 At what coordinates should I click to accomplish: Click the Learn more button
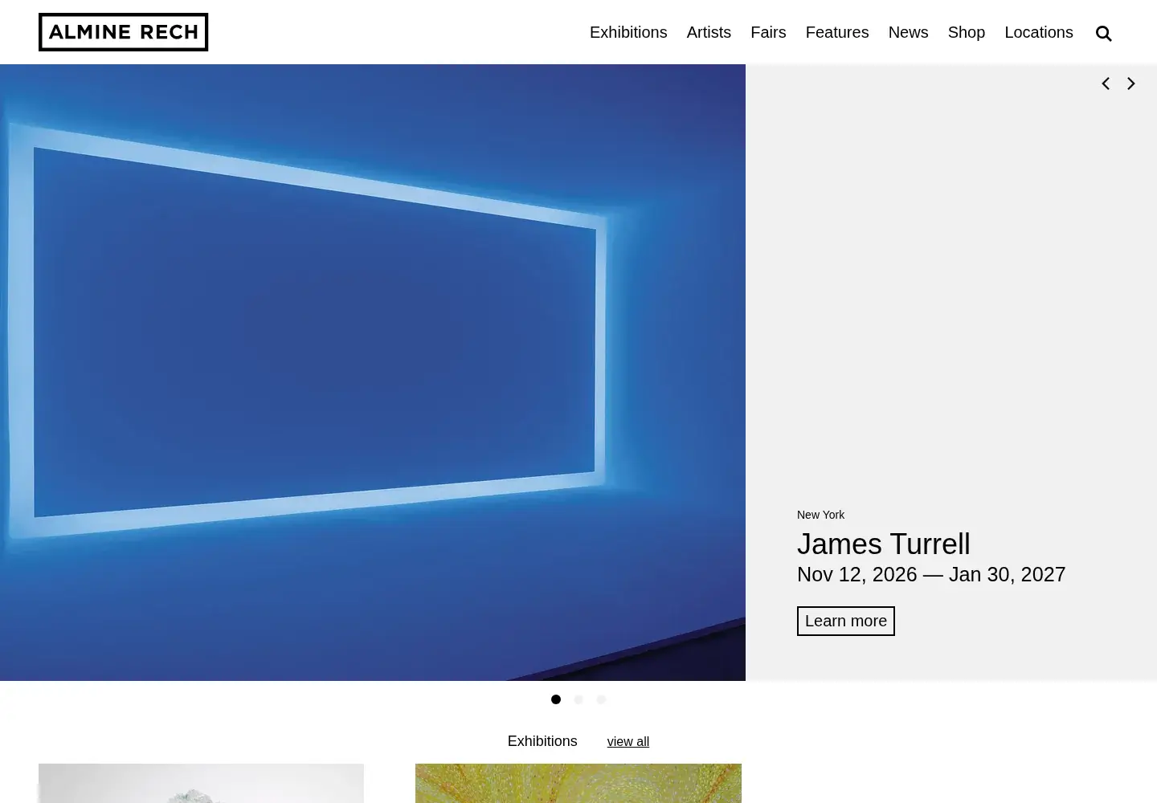click(846, 621)
